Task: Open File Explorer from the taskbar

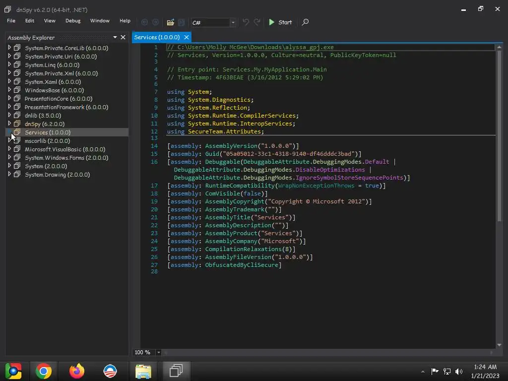Action: (x=143, y=371)
